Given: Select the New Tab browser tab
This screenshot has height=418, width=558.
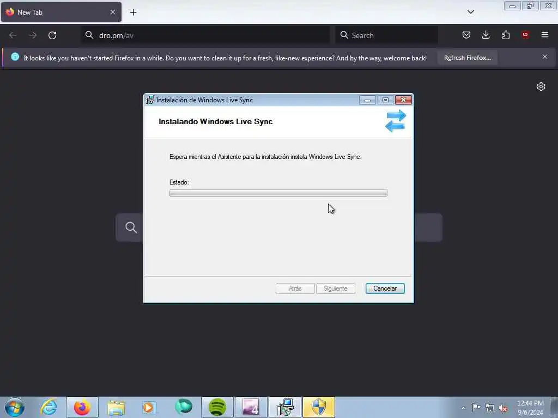Looking at the screenshot, I should (x=61, y=12).
